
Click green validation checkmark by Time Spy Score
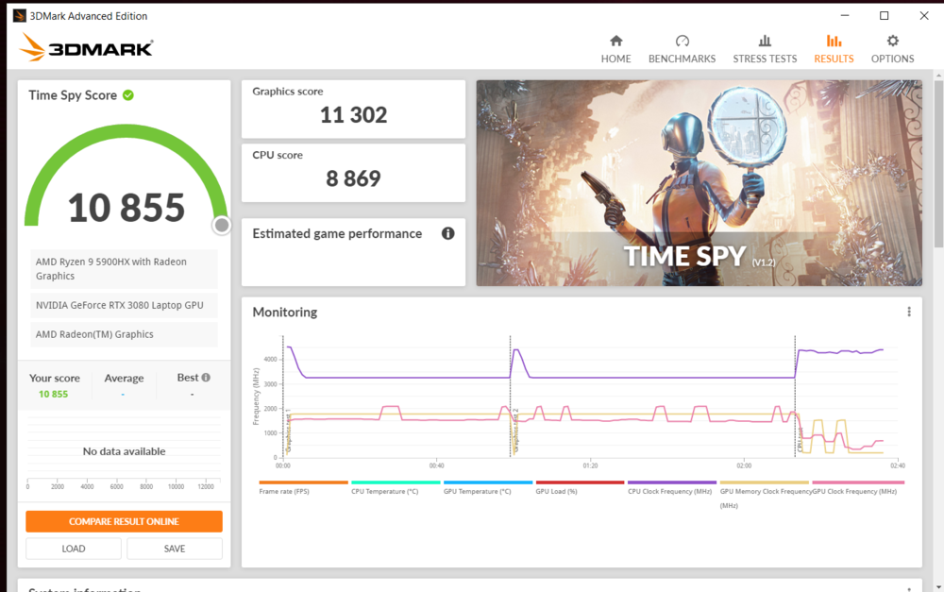128,95
